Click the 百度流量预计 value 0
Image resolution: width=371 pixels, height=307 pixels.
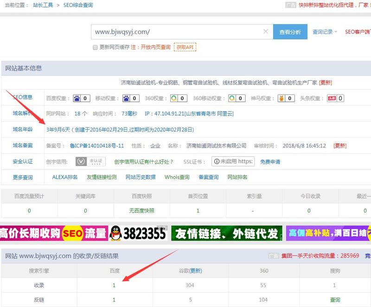tap(29, 211)
